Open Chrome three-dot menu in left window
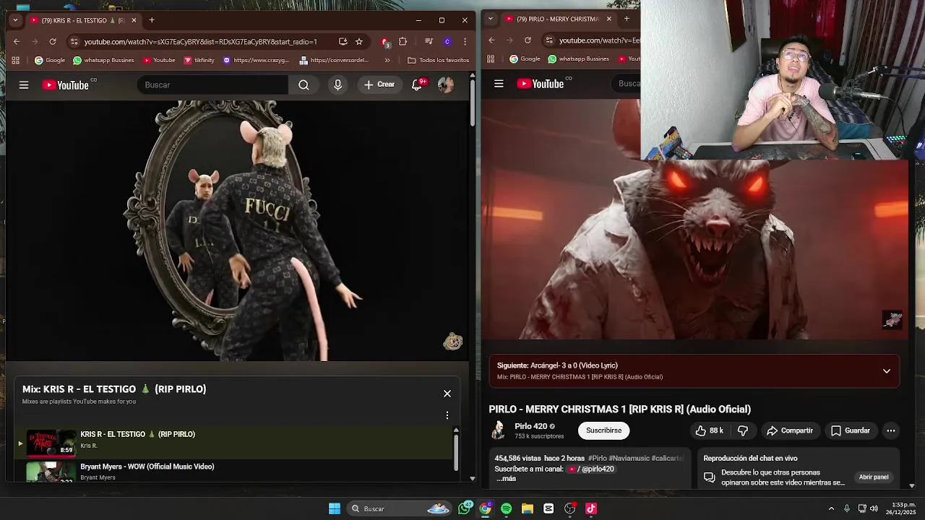Screen dimensions: 925x520 click(x=465, y=42)
